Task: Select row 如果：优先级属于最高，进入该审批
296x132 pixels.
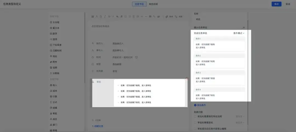Action: pos(136,85)
